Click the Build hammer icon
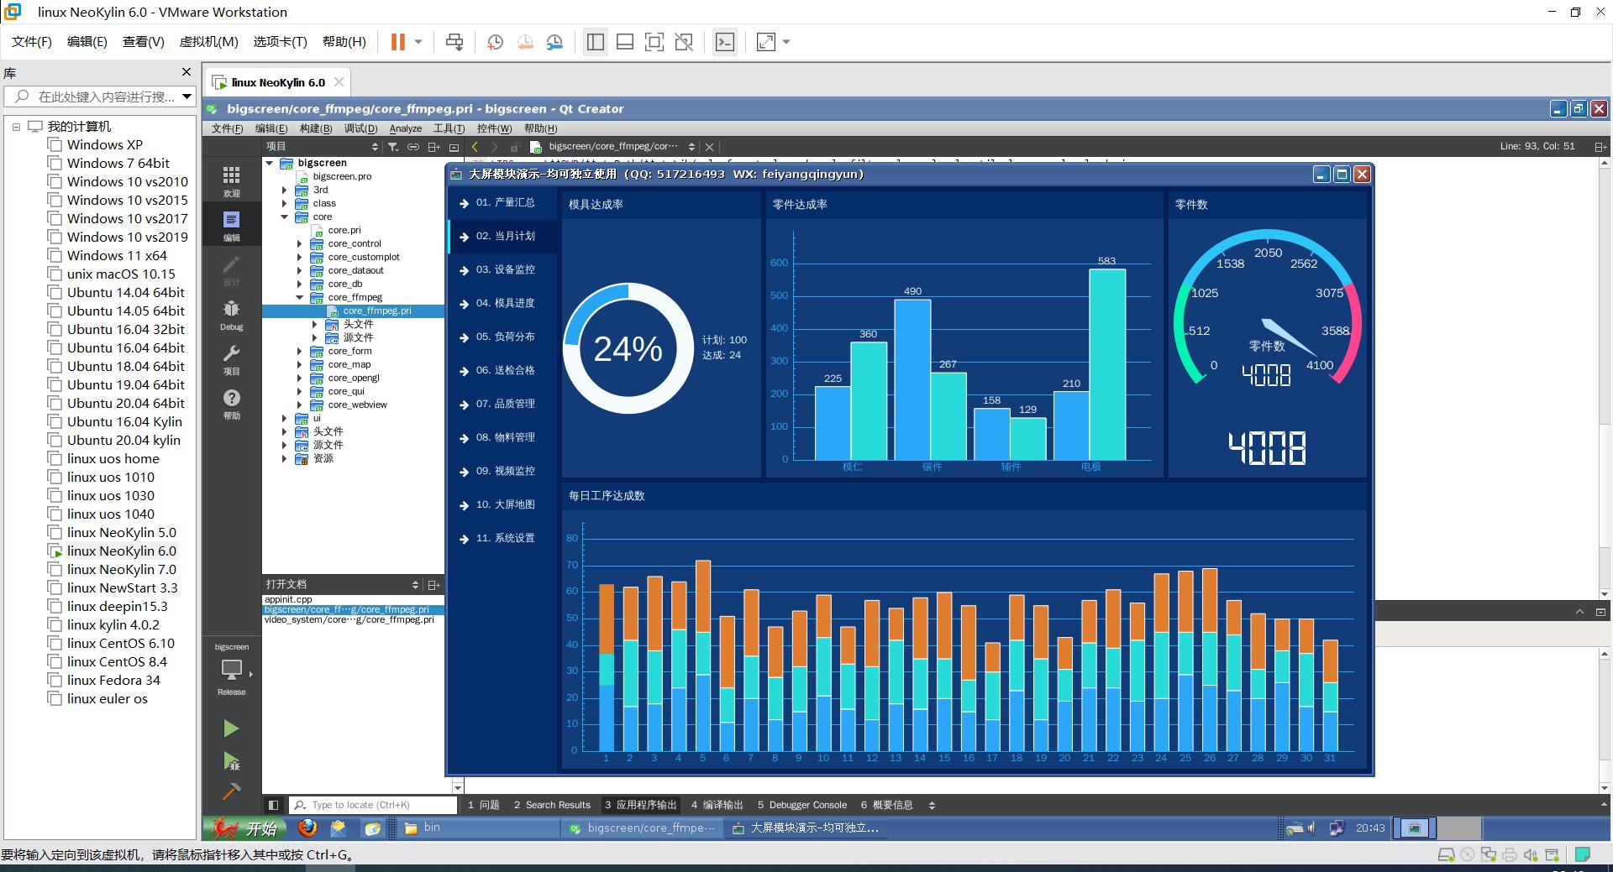 [x=231, y=791]
